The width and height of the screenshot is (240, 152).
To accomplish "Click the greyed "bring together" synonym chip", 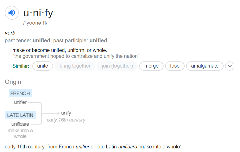I will (75, 66).
